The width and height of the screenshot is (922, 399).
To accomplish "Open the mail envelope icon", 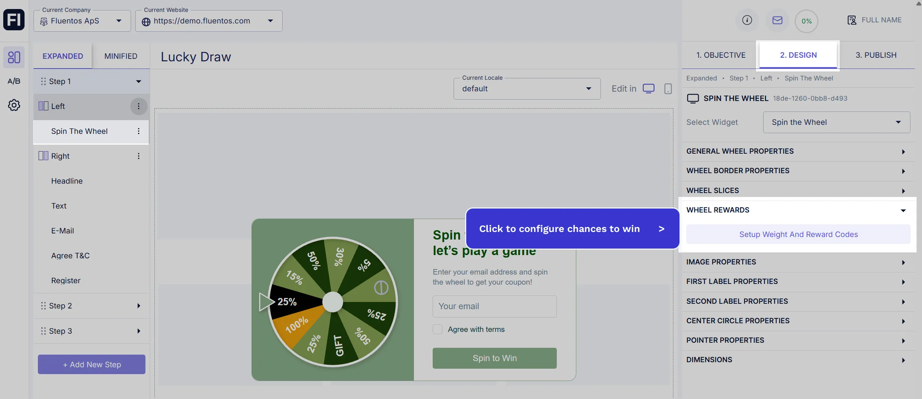I will 777,20.
